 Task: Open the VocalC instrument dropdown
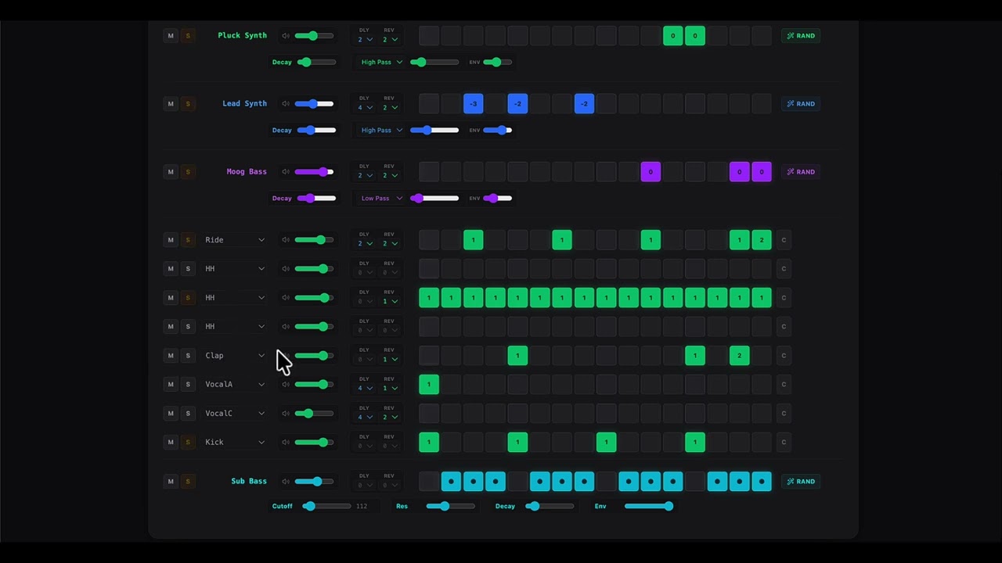[235, 414]
